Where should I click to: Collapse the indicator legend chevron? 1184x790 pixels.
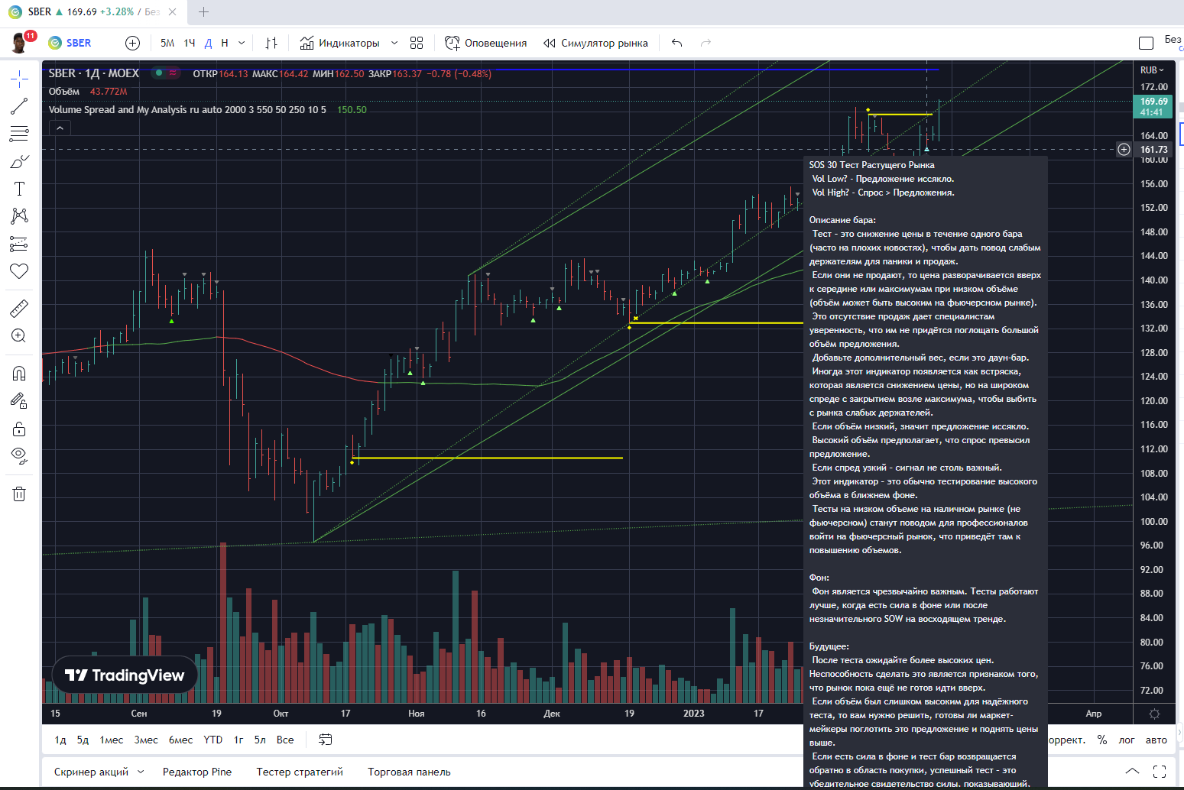(60, 128)
